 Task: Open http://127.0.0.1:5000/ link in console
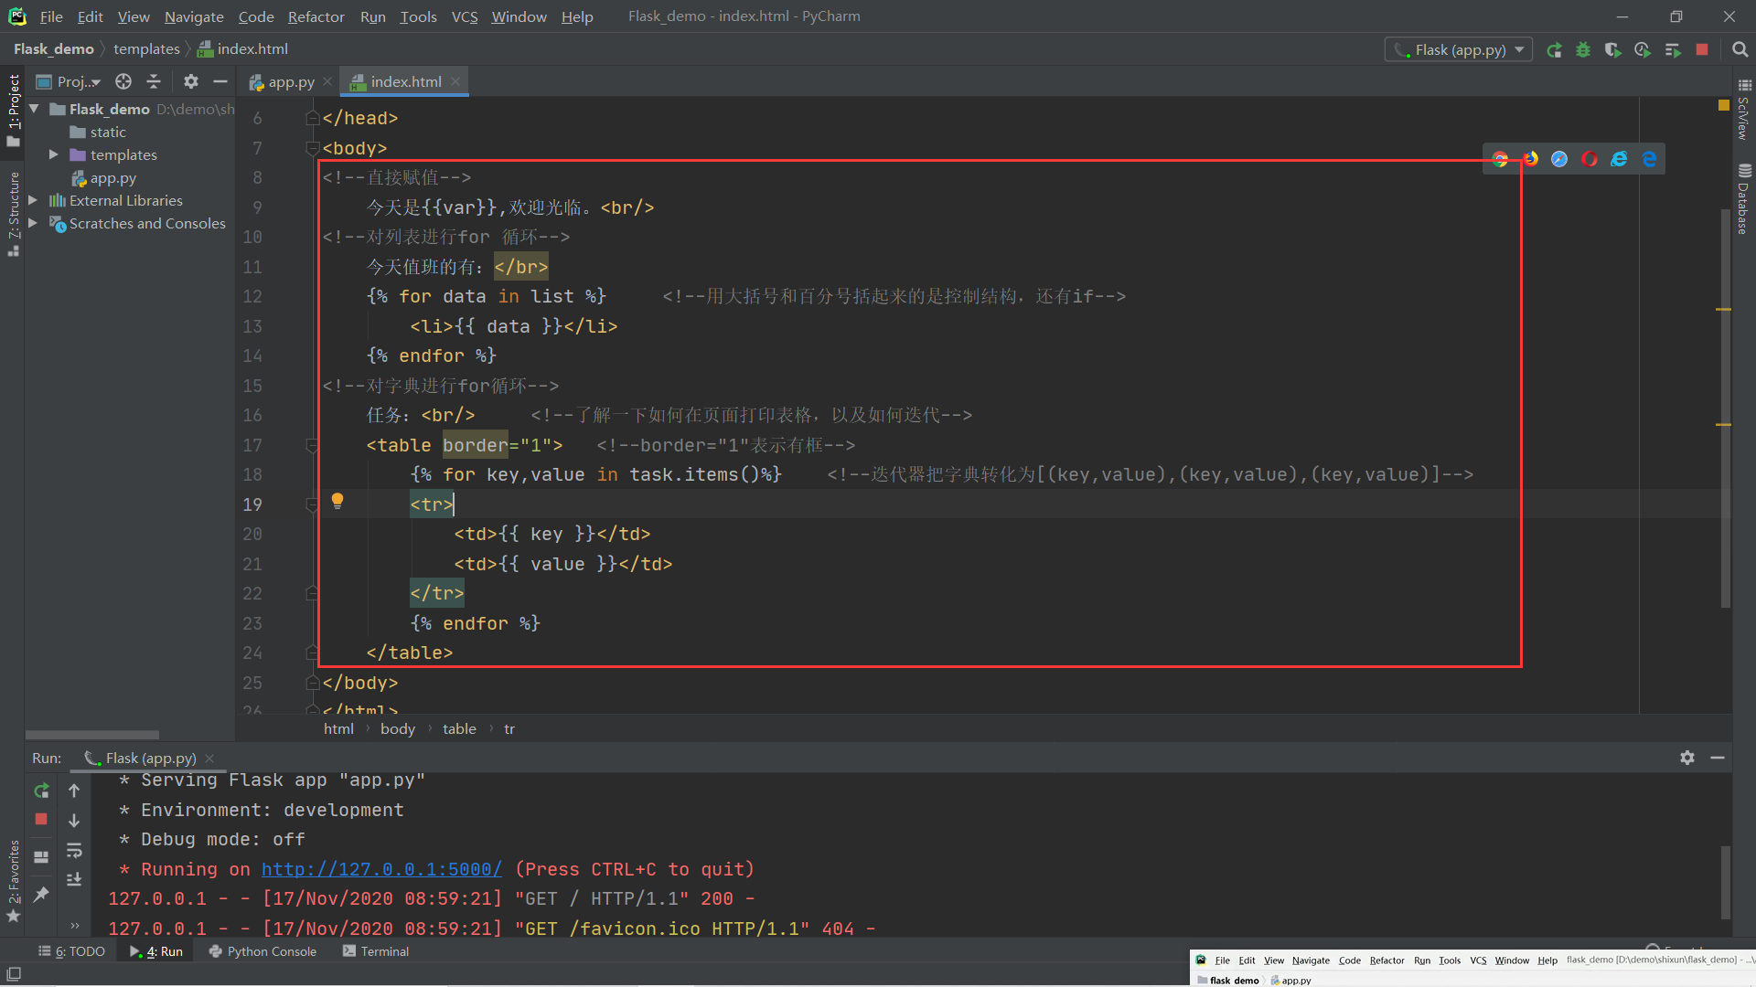point(381,869)
